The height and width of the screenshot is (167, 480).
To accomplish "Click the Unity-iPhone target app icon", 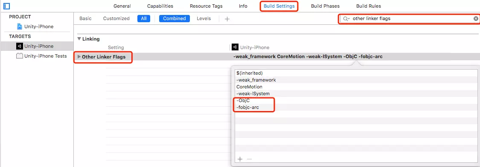I will pyautogui.click(x=20, y=46).
